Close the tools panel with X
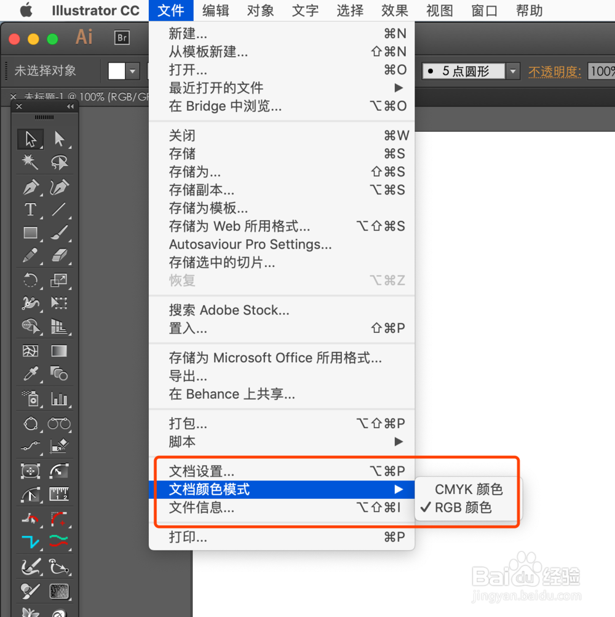Viewport: 615px width, 617px height. point(19,106)
